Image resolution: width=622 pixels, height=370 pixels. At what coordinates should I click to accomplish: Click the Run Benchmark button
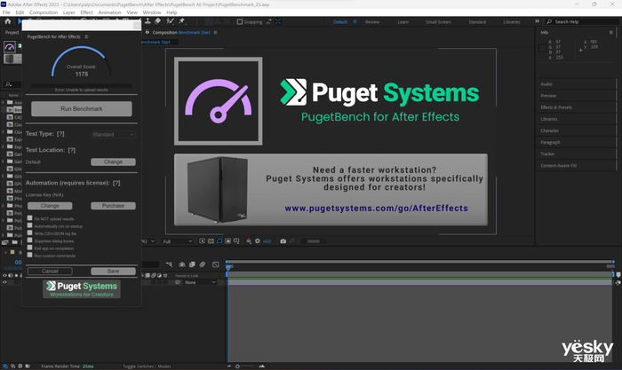pyautogui.click(x=82, y=108)
